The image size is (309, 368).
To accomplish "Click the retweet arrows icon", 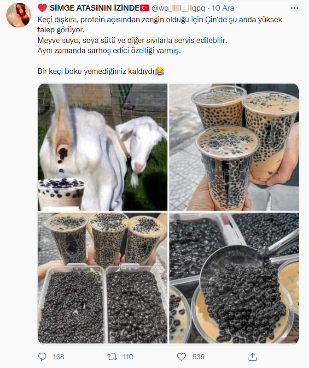I will pos(112,357).
